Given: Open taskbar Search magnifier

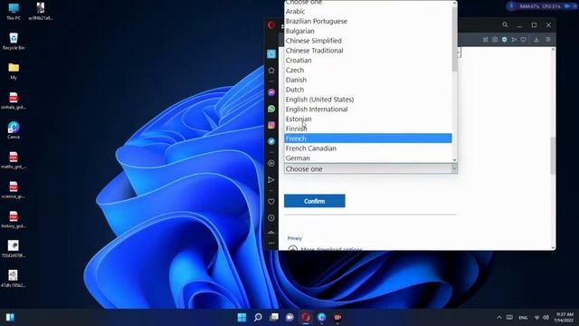Looking at the screenshot, I should tap(258, 317).
